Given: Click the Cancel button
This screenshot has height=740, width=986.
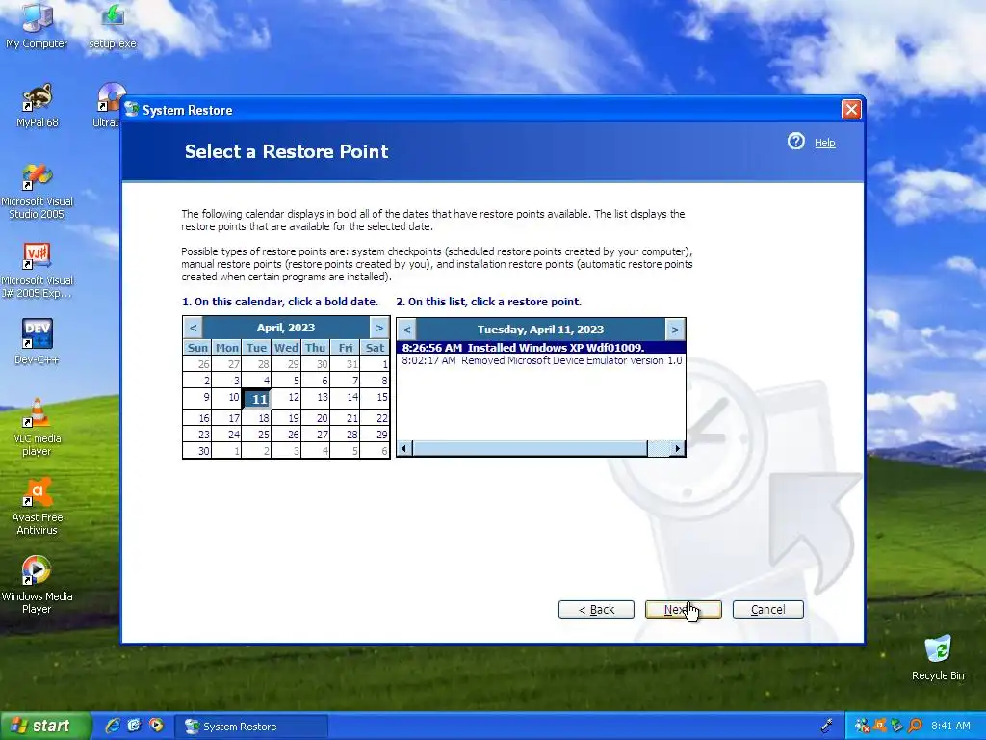Looking at the screenshot, I should 767,609.
